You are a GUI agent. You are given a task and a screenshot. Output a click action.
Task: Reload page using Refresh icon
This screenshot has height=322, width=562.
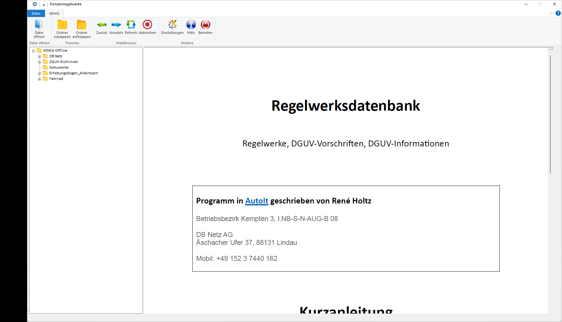point(131,25)
